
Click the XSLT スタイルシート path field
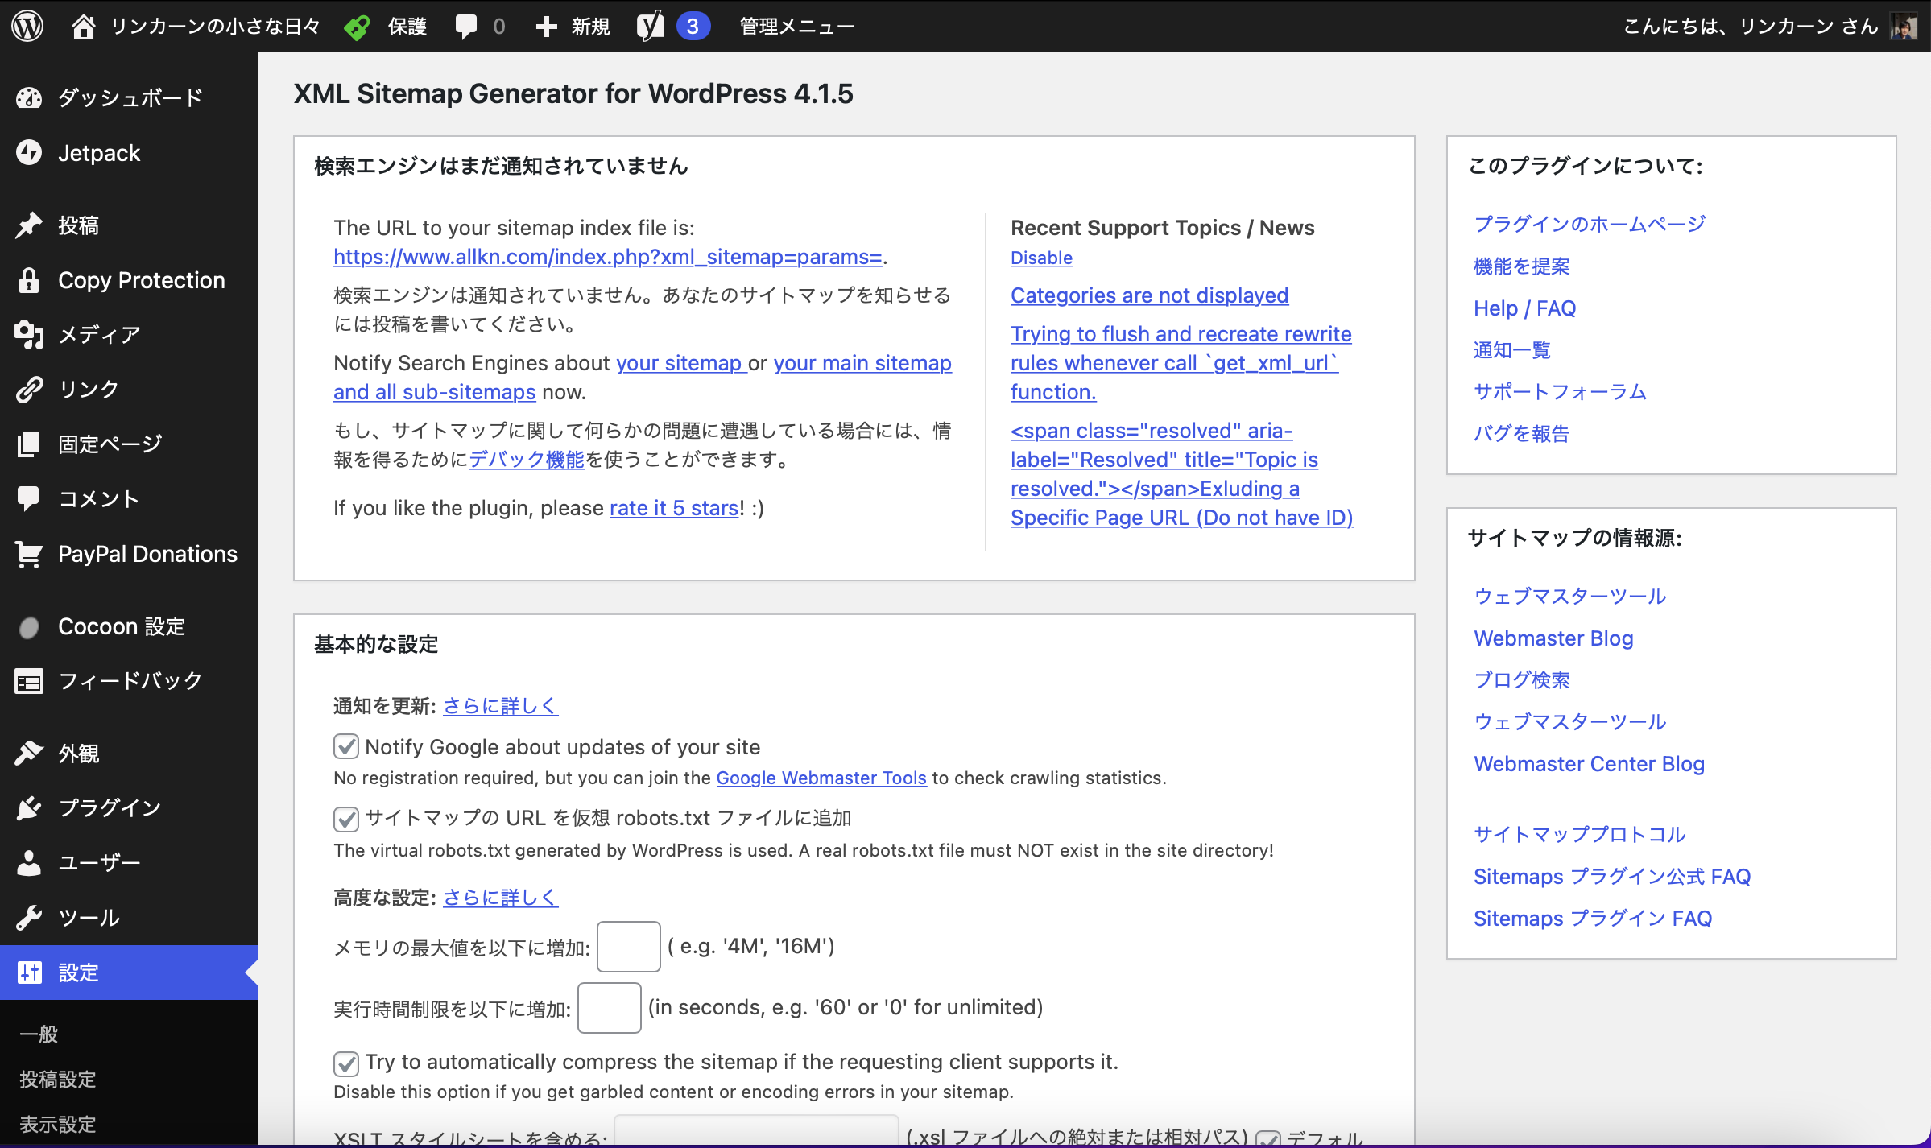pyautogui.click(x=756, y=1130)
